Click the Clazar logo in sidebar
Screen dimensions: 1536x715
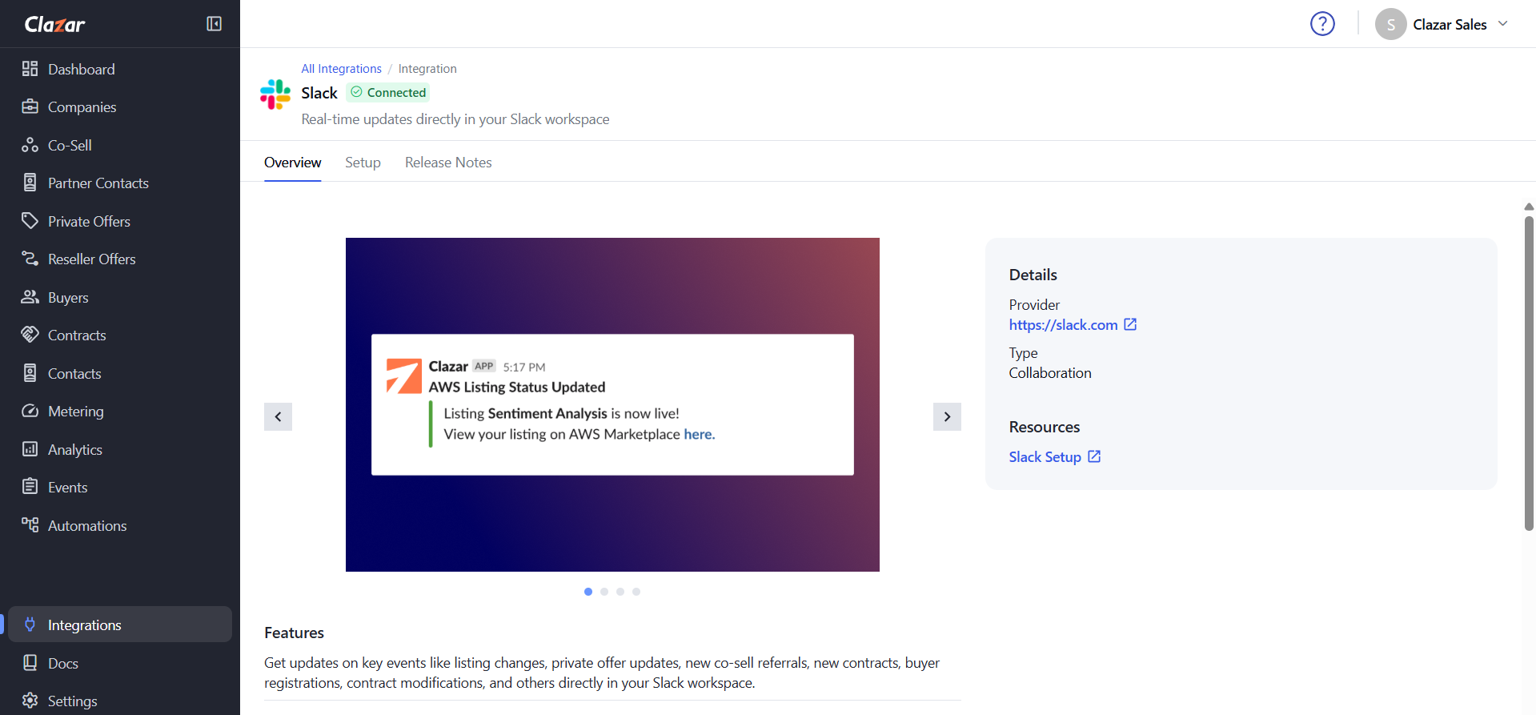(x=54, y=24)
